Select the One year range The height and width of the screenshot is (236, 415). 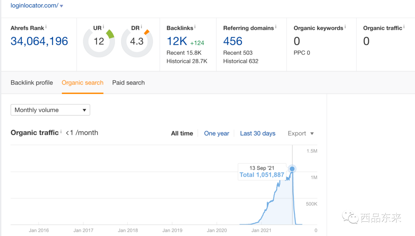tap(216, 134)
